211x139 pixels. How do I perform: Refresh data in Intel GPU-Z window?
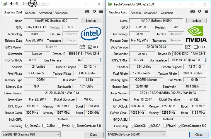(94, 11)
